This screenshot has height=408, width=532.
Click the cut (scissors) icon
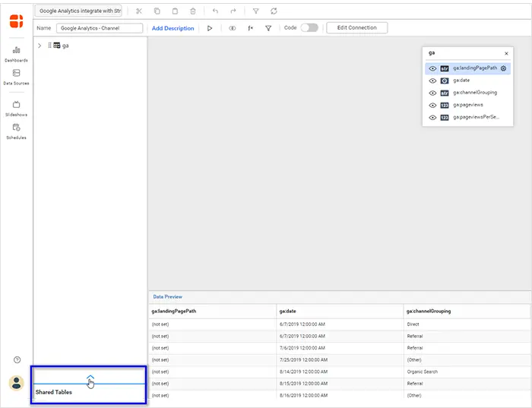tap(139, 11)
